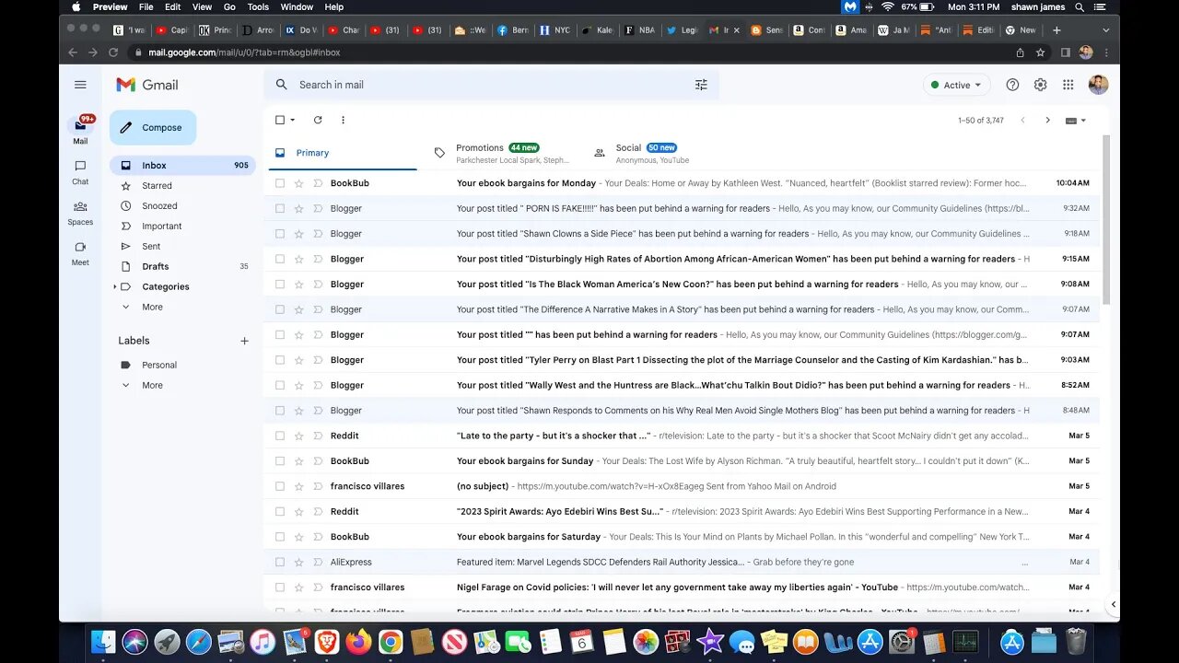Click the Search in mail field
1179x663 pixels.
pyautogui.click(x=493, y=85)
